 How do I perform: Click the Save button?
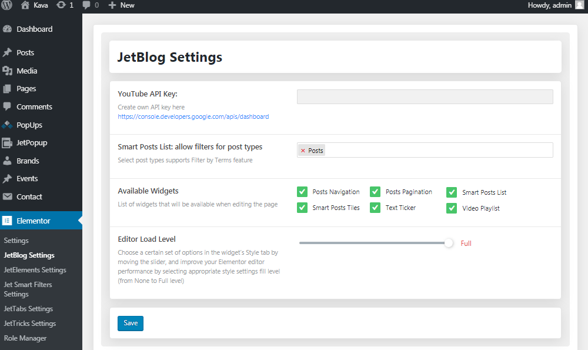pos(131,324)
